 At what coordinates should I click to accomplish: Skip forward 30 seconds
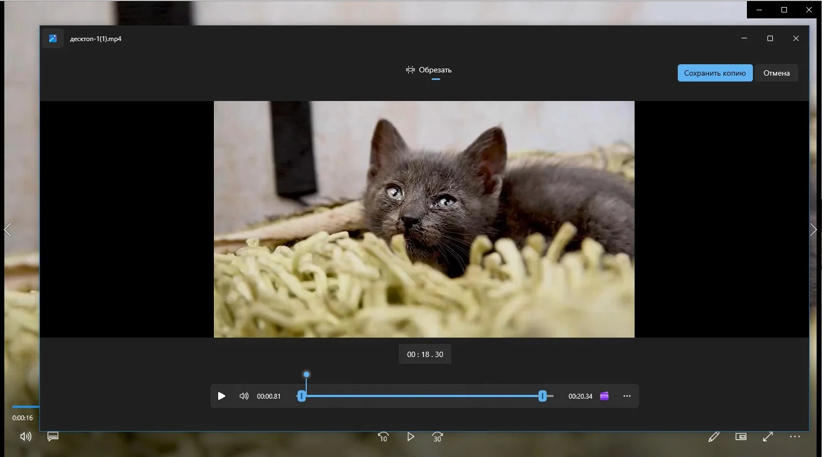(x=437, y=436)
